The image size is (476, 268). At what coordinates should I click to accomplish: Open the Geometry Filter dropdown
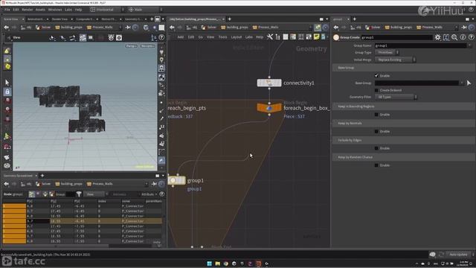point(396,97)
